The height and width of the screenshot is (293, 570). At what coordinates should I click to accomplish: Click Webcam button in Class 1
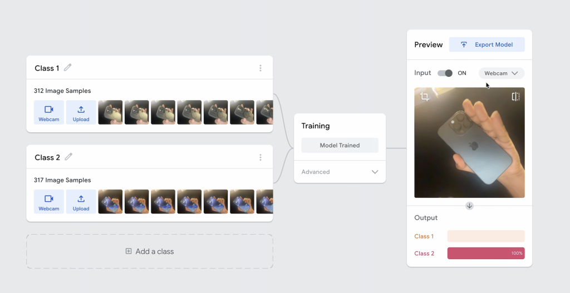[48, 112]
